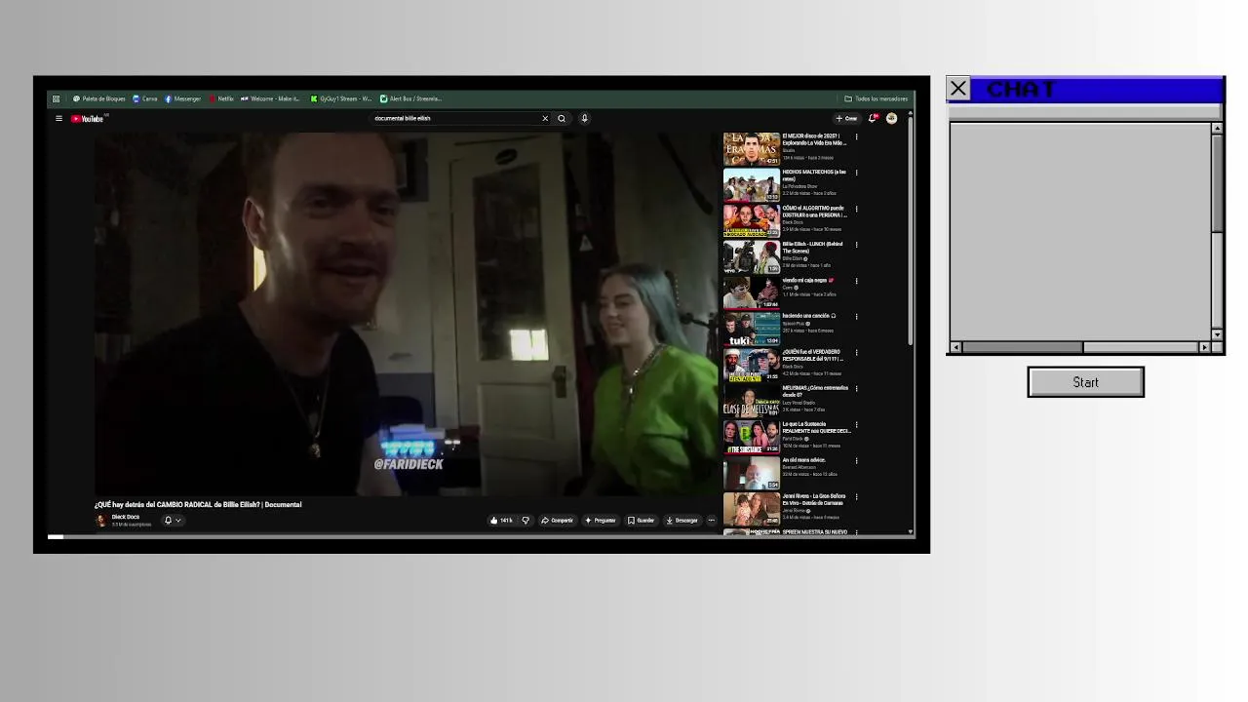Open 'HECHOS MALTRECHOS' video thumbnail
1248x702 pixels.
[751, 185]
